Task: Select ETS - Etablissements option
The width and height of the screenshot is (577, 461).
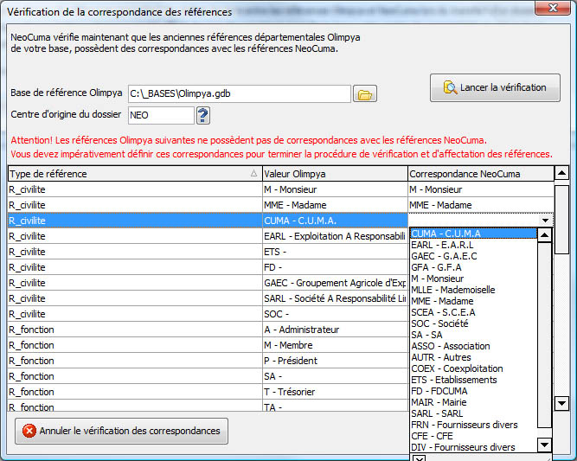Action: coord(473,380)
